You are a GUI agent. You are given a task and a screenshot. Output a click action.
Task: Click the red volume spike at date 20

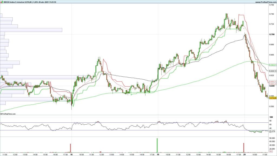244,148
